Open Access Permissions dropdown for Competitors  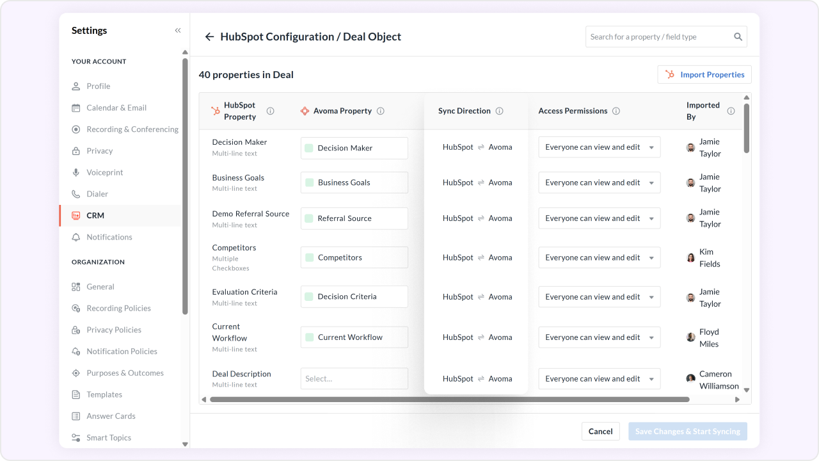click(x=600, y=257)
